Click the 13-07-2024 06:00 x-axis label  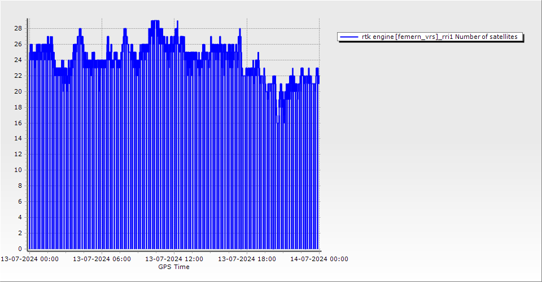click(x=102, y=259)
